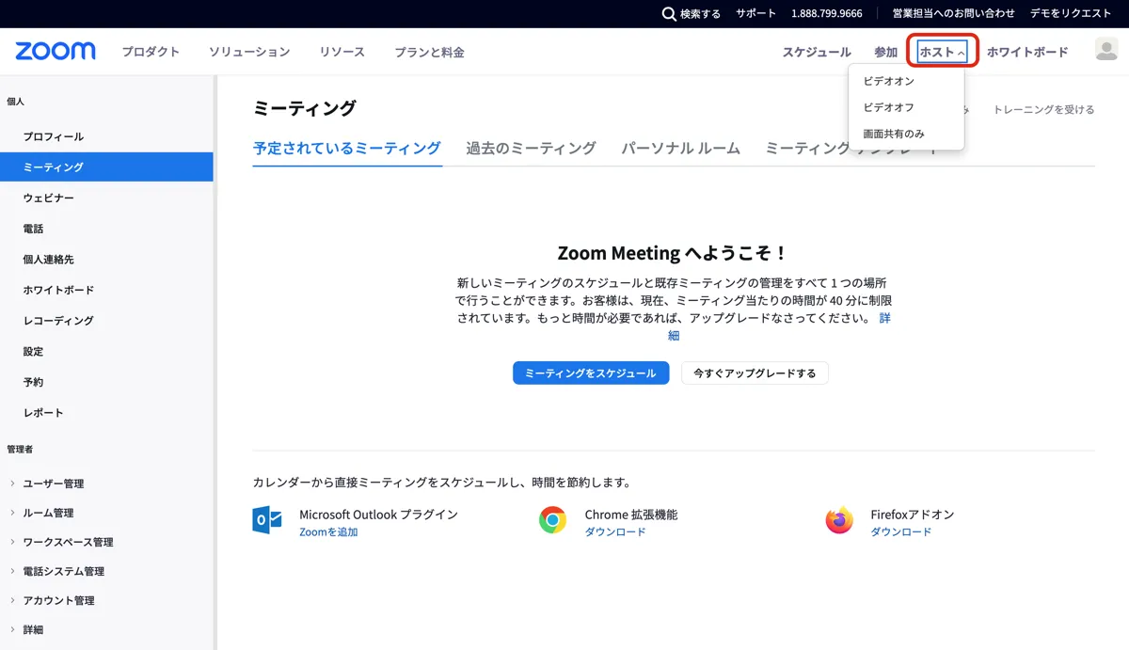Select 画面共有のみ from host menu
Viewport: 1129px width, 650px height.
coord(894,134)
